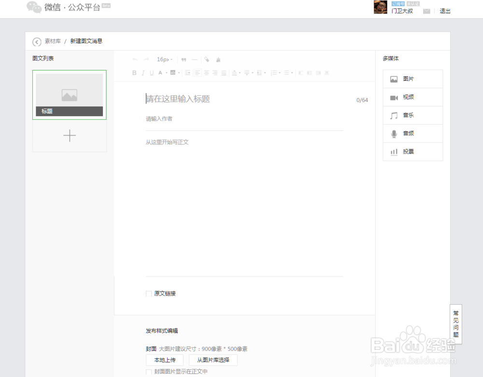Toggle bold formatting on the text
The image size is (483, 377).
134,72
